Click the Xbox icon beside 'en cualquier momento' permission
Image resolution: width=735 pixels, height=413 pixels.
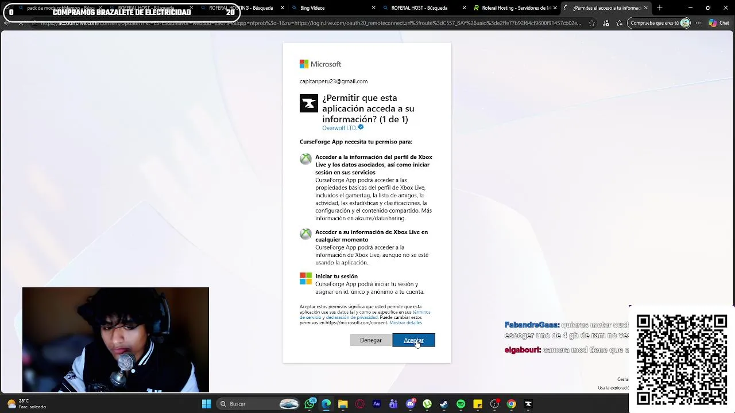pyautogui.click(x=305, y=234)
